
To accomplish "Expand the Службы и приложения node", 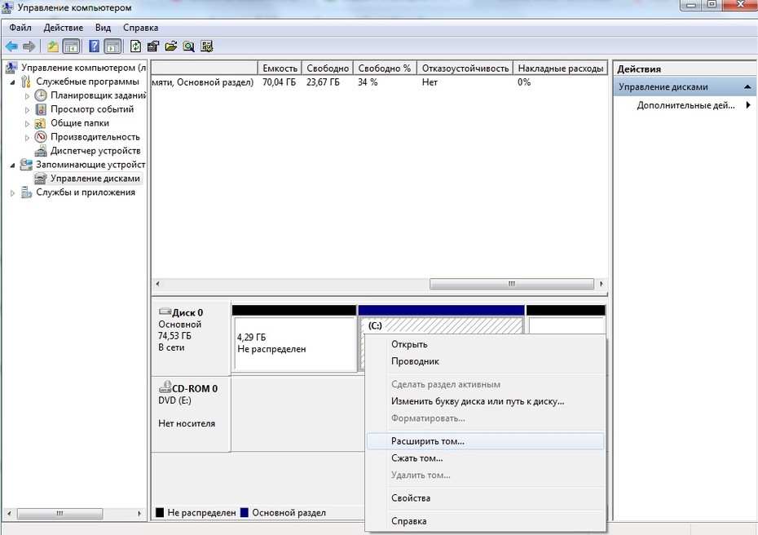I will pyautogui.click(x=12, y=193).
